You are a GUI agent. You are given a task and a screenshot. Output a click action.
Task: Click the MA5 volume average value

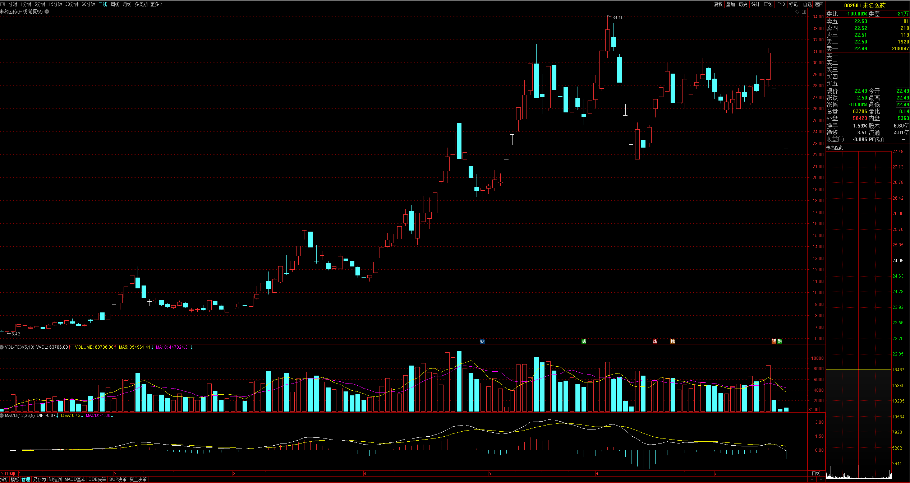136,347
